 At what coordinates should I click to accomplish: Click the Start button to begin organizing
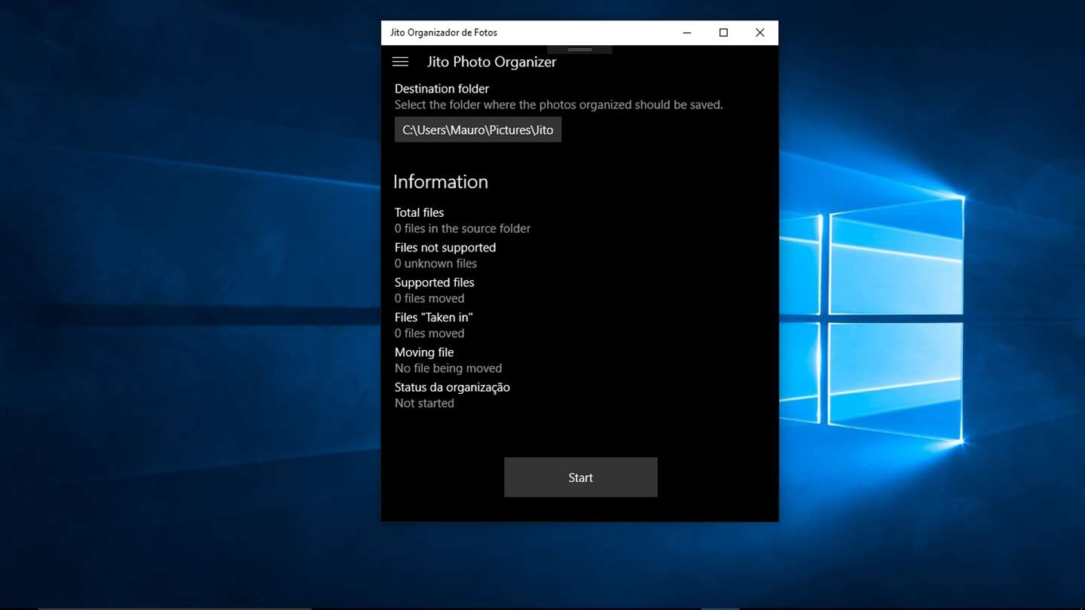tap(581, 477)
